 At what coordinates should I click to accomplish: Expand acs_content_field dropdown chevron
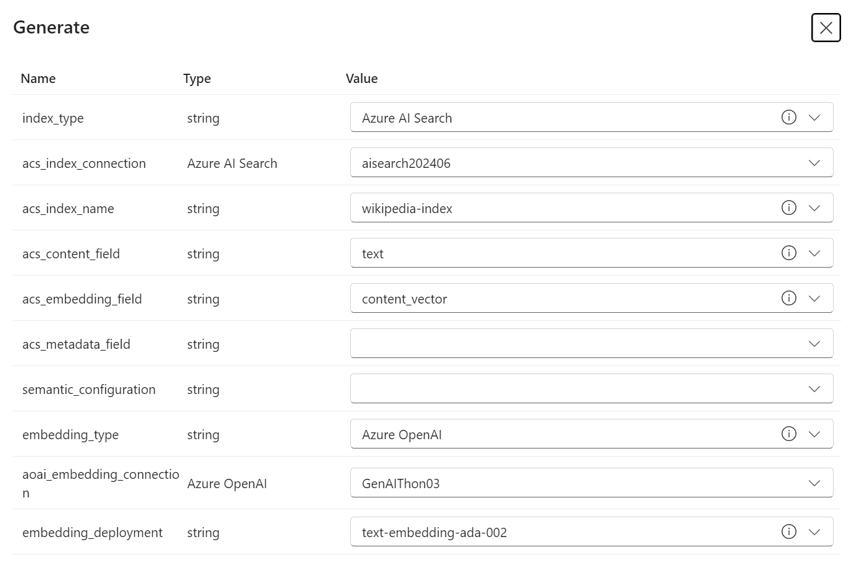click(x=814, y=253)
